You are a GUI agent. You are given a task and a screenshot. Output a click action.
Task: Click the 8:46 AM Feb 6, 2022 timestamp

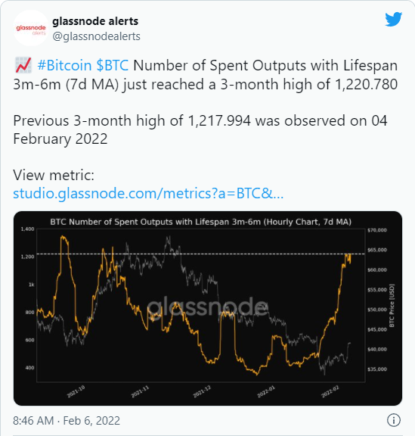67,420
